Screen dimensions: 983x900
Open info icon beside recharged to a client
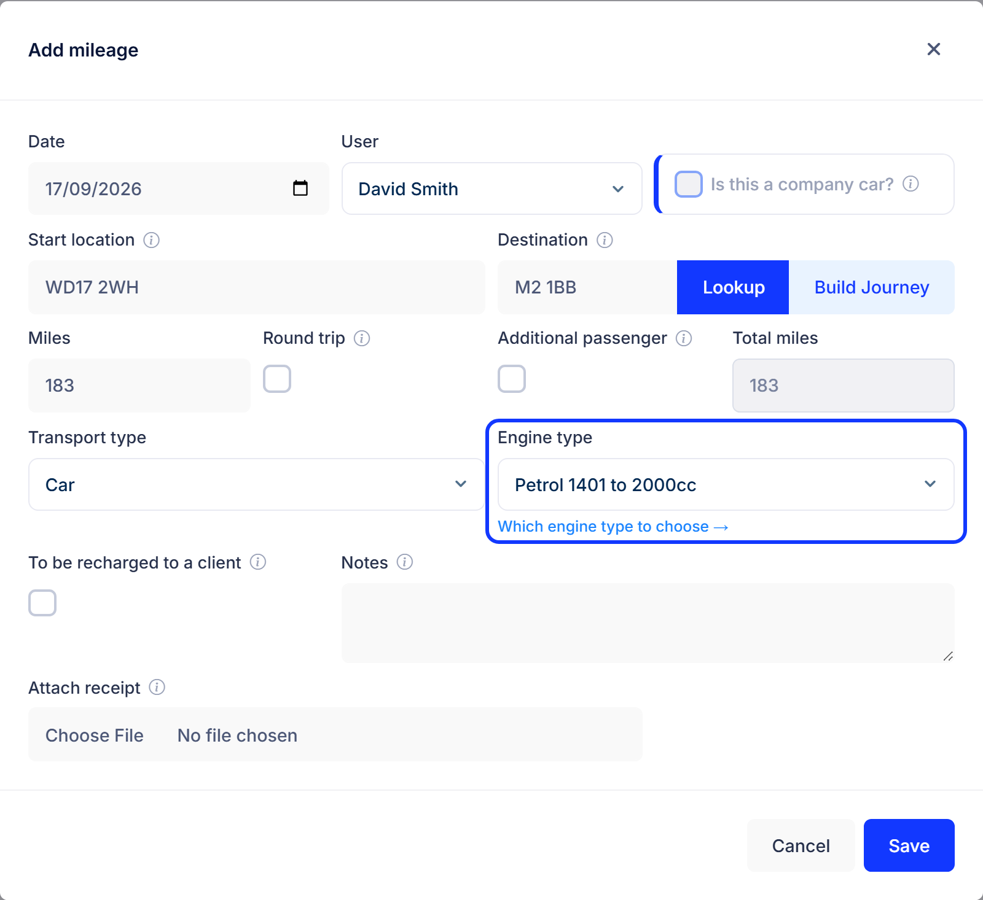tap(258, 562)
